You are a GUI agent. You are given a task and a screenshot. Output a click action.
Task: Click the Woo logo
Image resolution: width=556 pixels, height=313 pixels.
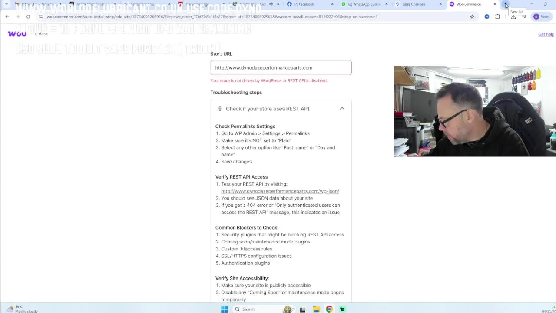coord(17,34)
